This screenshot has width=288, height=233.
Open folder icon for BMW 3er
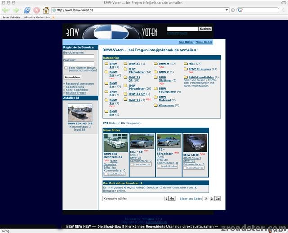click(x=107, y=72)
